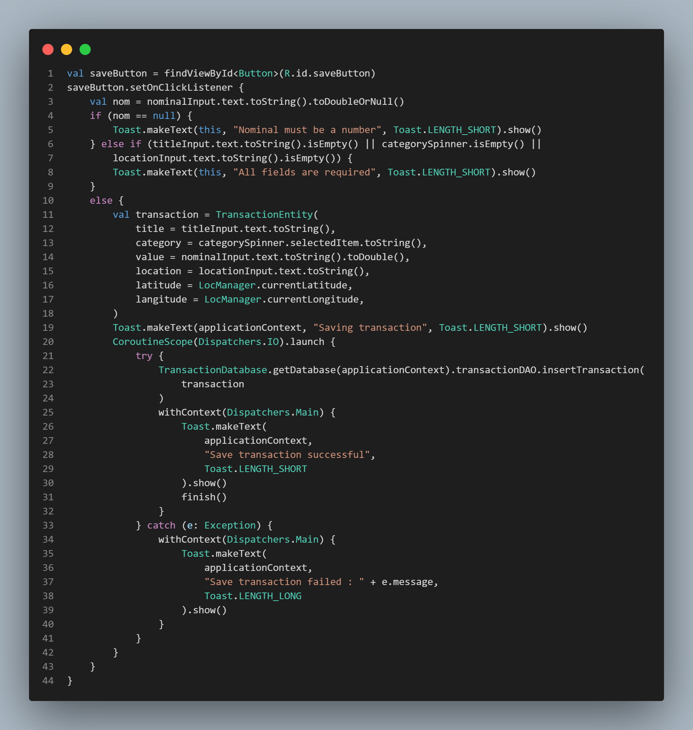Click string "All fields are required"
693x730 pixels.
(x=304, y=172)
